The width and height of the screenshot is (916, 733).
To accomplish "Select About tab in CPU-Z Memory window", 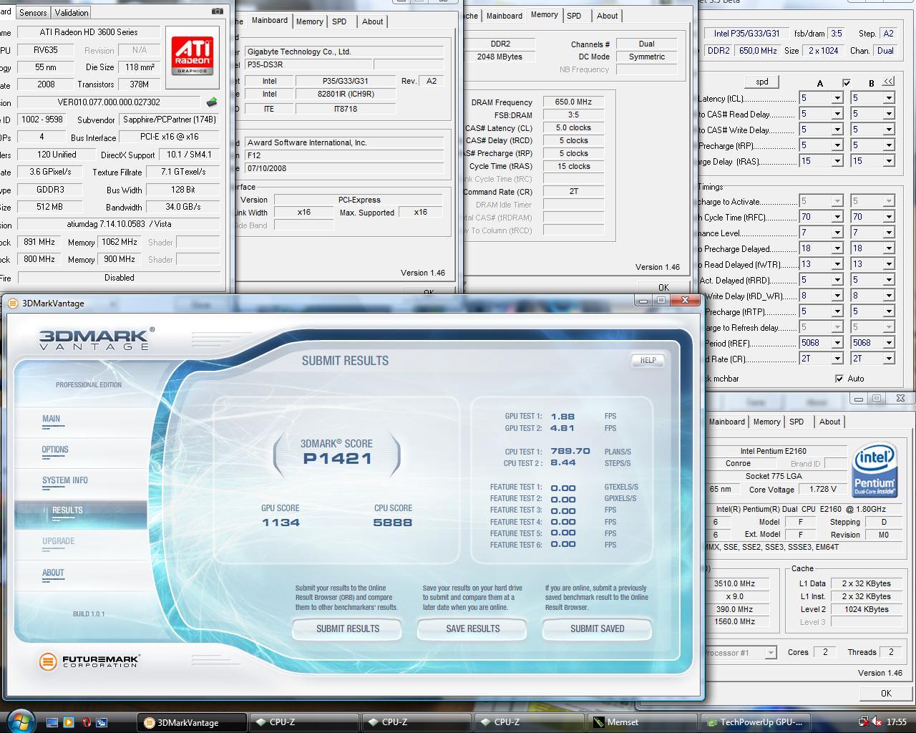I will coord(607,16).
